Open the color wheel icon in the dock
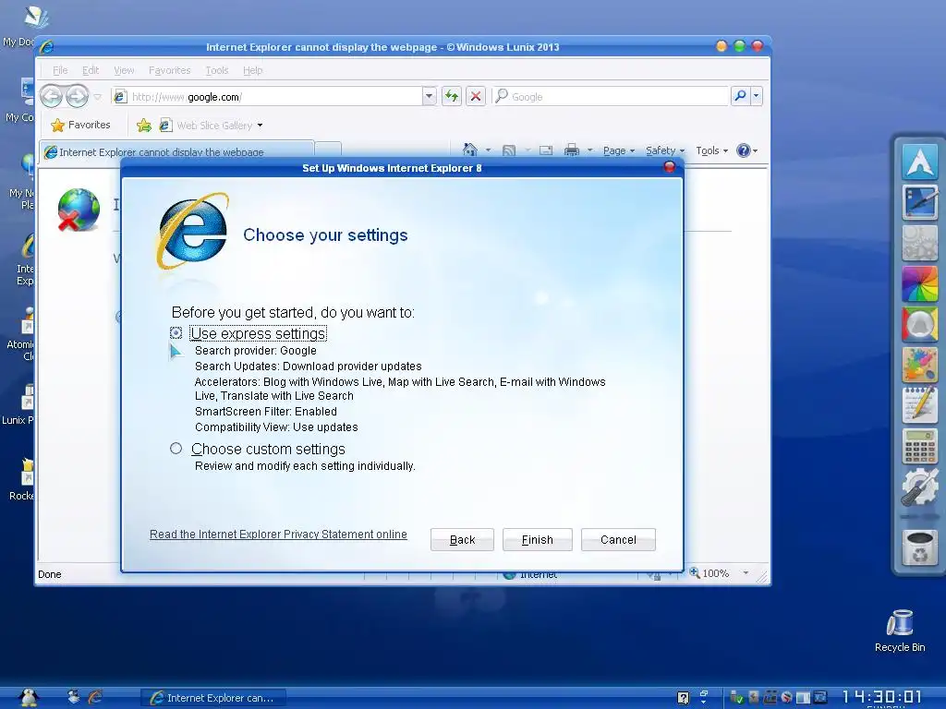The height and width of the screenshot is (709, 946). [x=920, y=283]
